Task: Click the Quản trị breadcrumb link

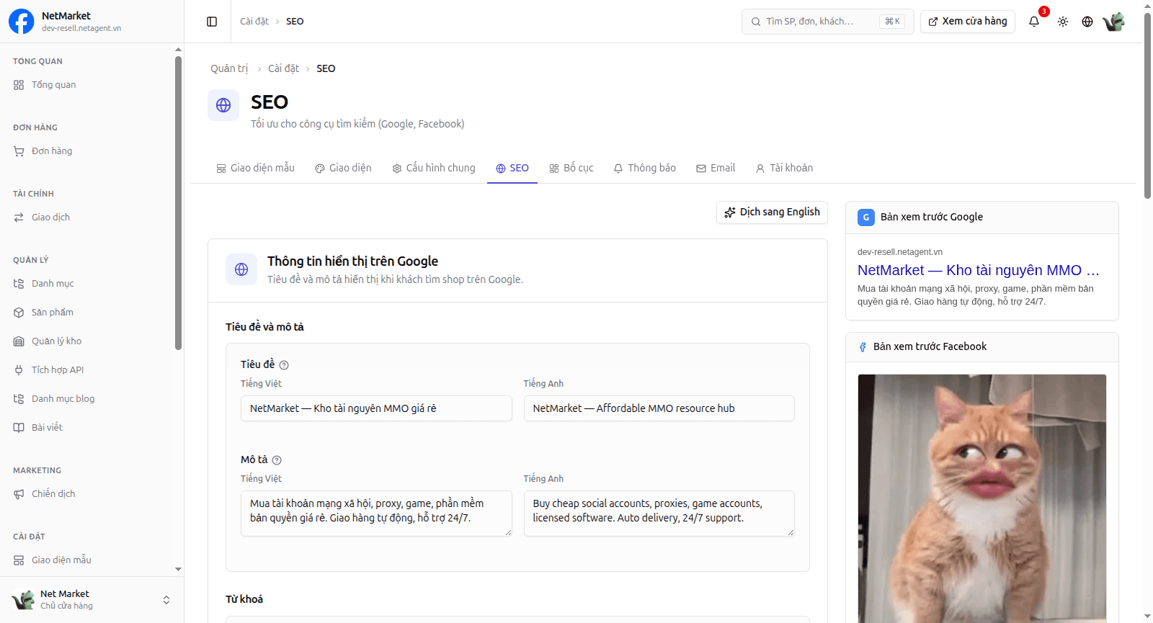Action: [229, 68]
